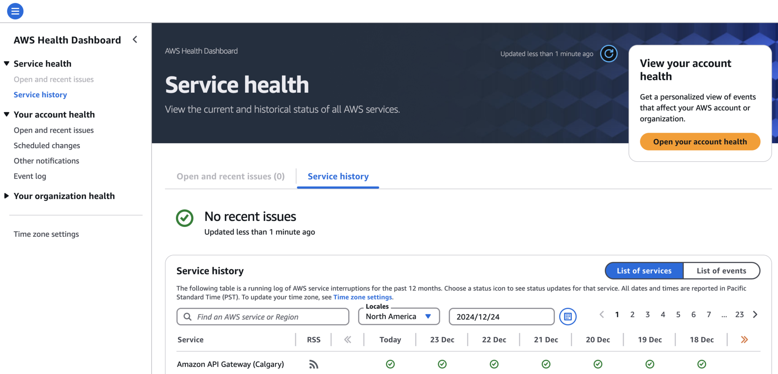Click the green status check under Today
The height and width of the screenshot is (374, 778).
(390, 364)
